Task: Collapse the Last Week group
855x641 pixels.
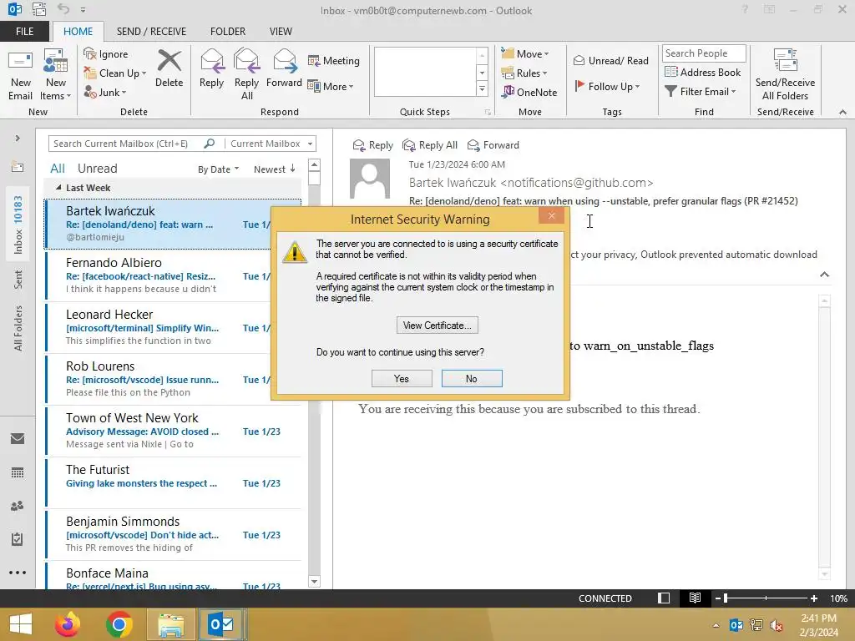Action: coord(58,187)
